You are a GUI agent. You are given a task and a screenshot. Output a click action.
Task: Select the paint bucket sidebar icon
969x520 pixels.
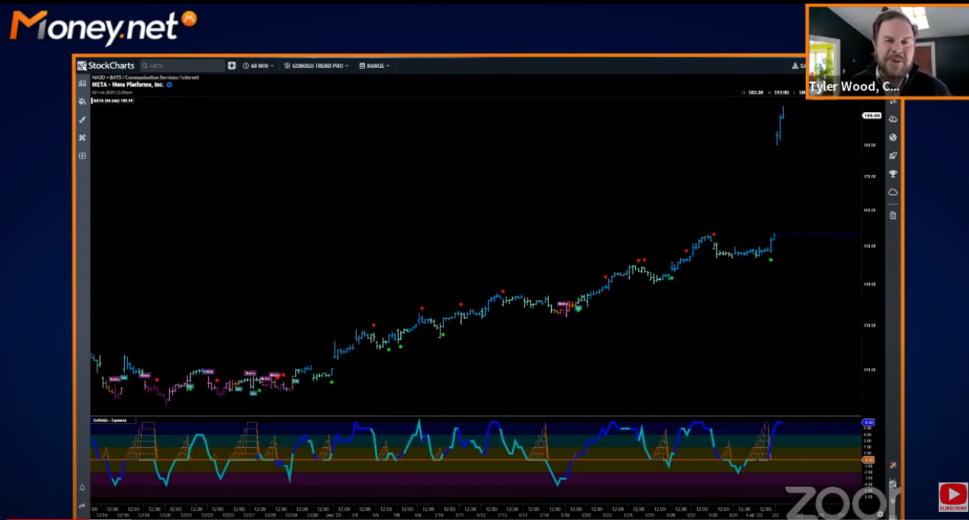click(x=82, y=101)
